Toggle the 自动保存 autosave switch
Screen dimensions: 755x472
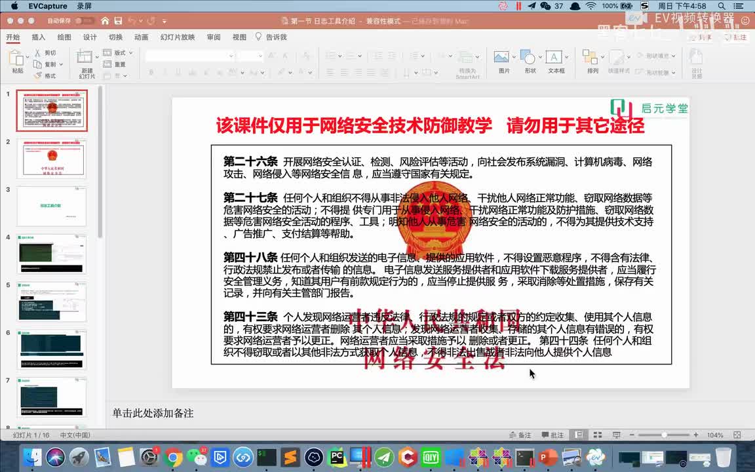pyautogui.click(x=85, y=21)
